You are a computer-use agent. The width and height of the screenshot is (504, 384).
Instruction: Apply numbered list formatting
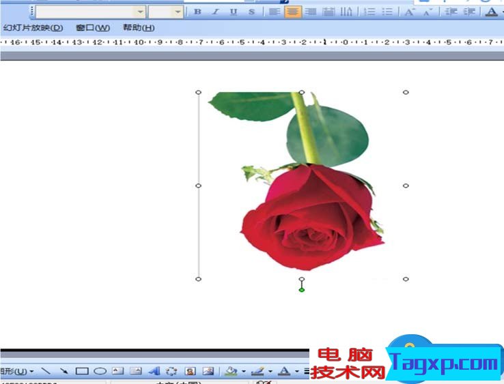[x=369, y=12]
